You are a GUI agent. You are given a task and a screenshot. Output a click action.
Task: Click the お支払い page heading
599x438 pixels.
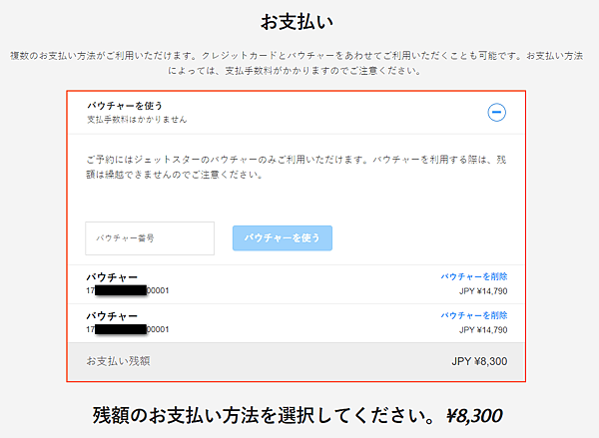[x=299, y=20]
